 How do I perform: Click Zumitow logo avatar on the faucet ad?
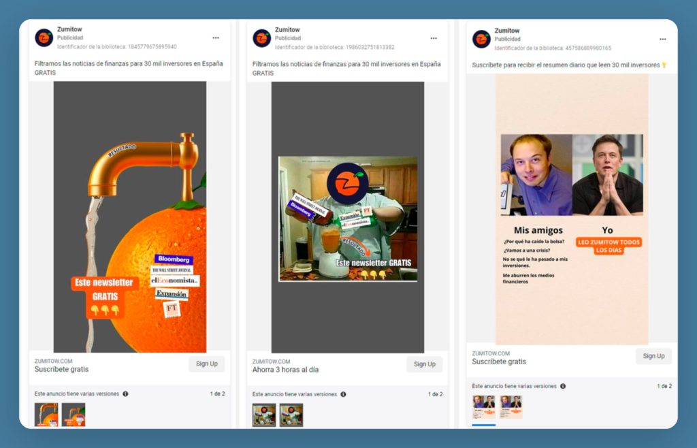(44, 37)
